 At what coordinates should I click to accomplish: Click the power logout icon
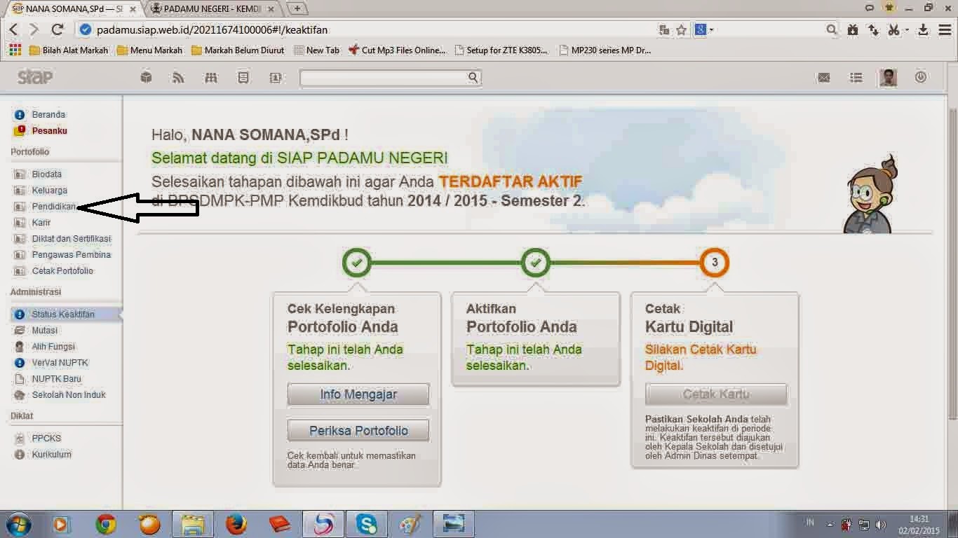[x=921, y=77]
